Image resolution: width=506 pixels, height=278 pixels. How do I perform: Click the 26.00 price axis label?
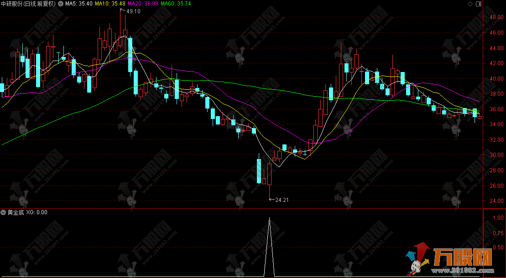[x=496, y=186]
